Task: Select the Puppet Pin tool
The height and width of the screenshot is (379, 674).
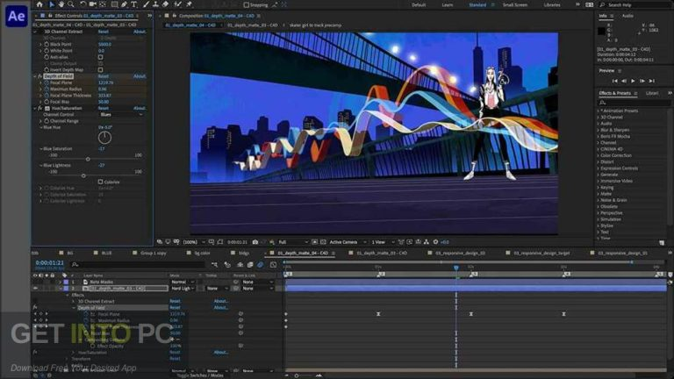Action: pos(189,4)
